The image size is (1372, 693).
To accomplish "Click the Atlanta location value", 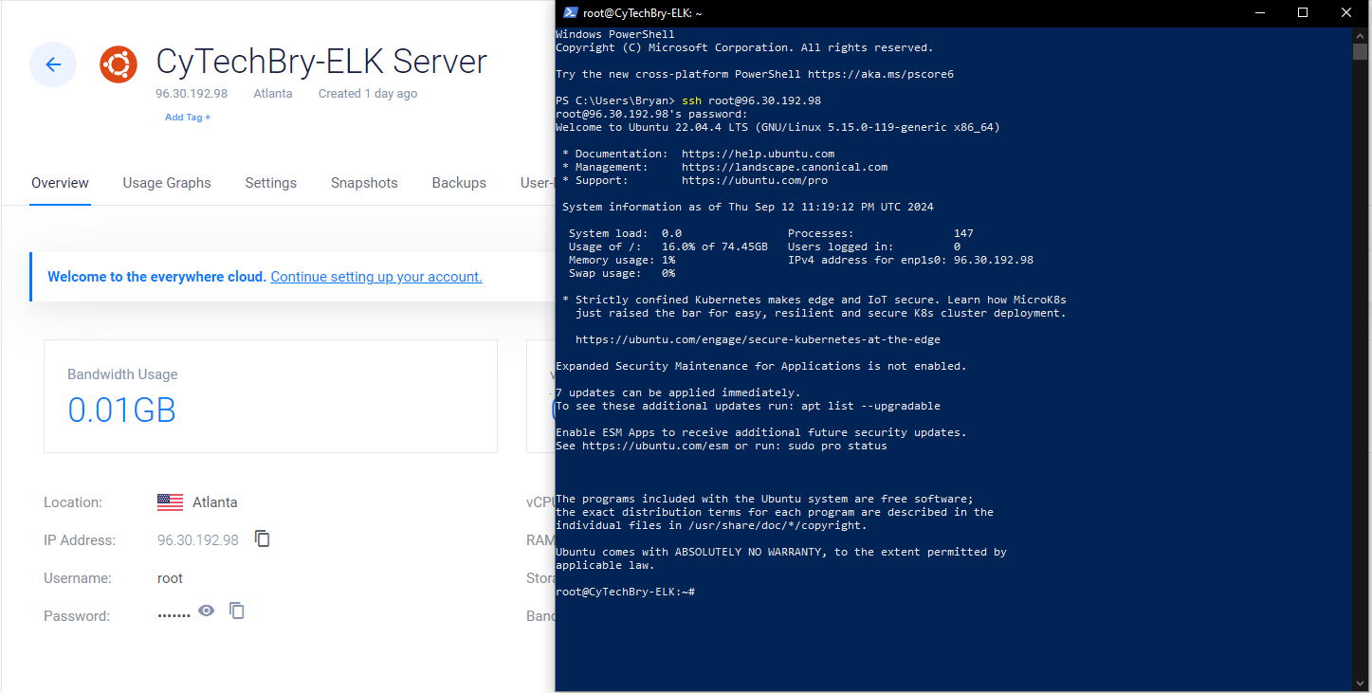I will click(215, 502).
